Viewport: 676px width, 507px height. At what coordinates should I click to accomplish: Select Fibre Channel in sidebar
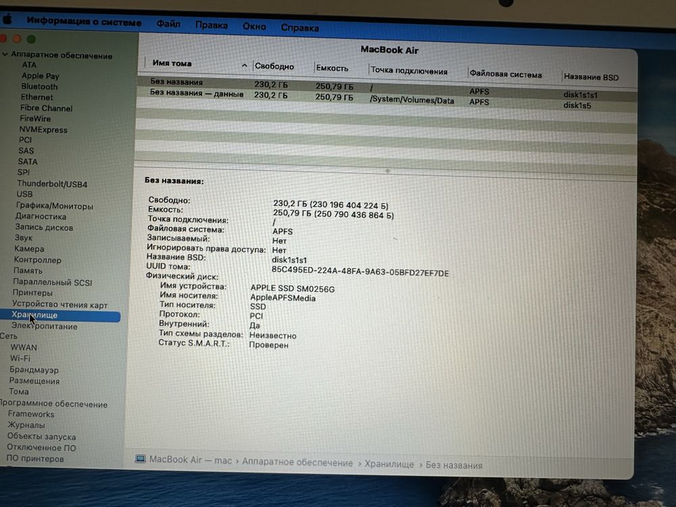coord(46,107)
